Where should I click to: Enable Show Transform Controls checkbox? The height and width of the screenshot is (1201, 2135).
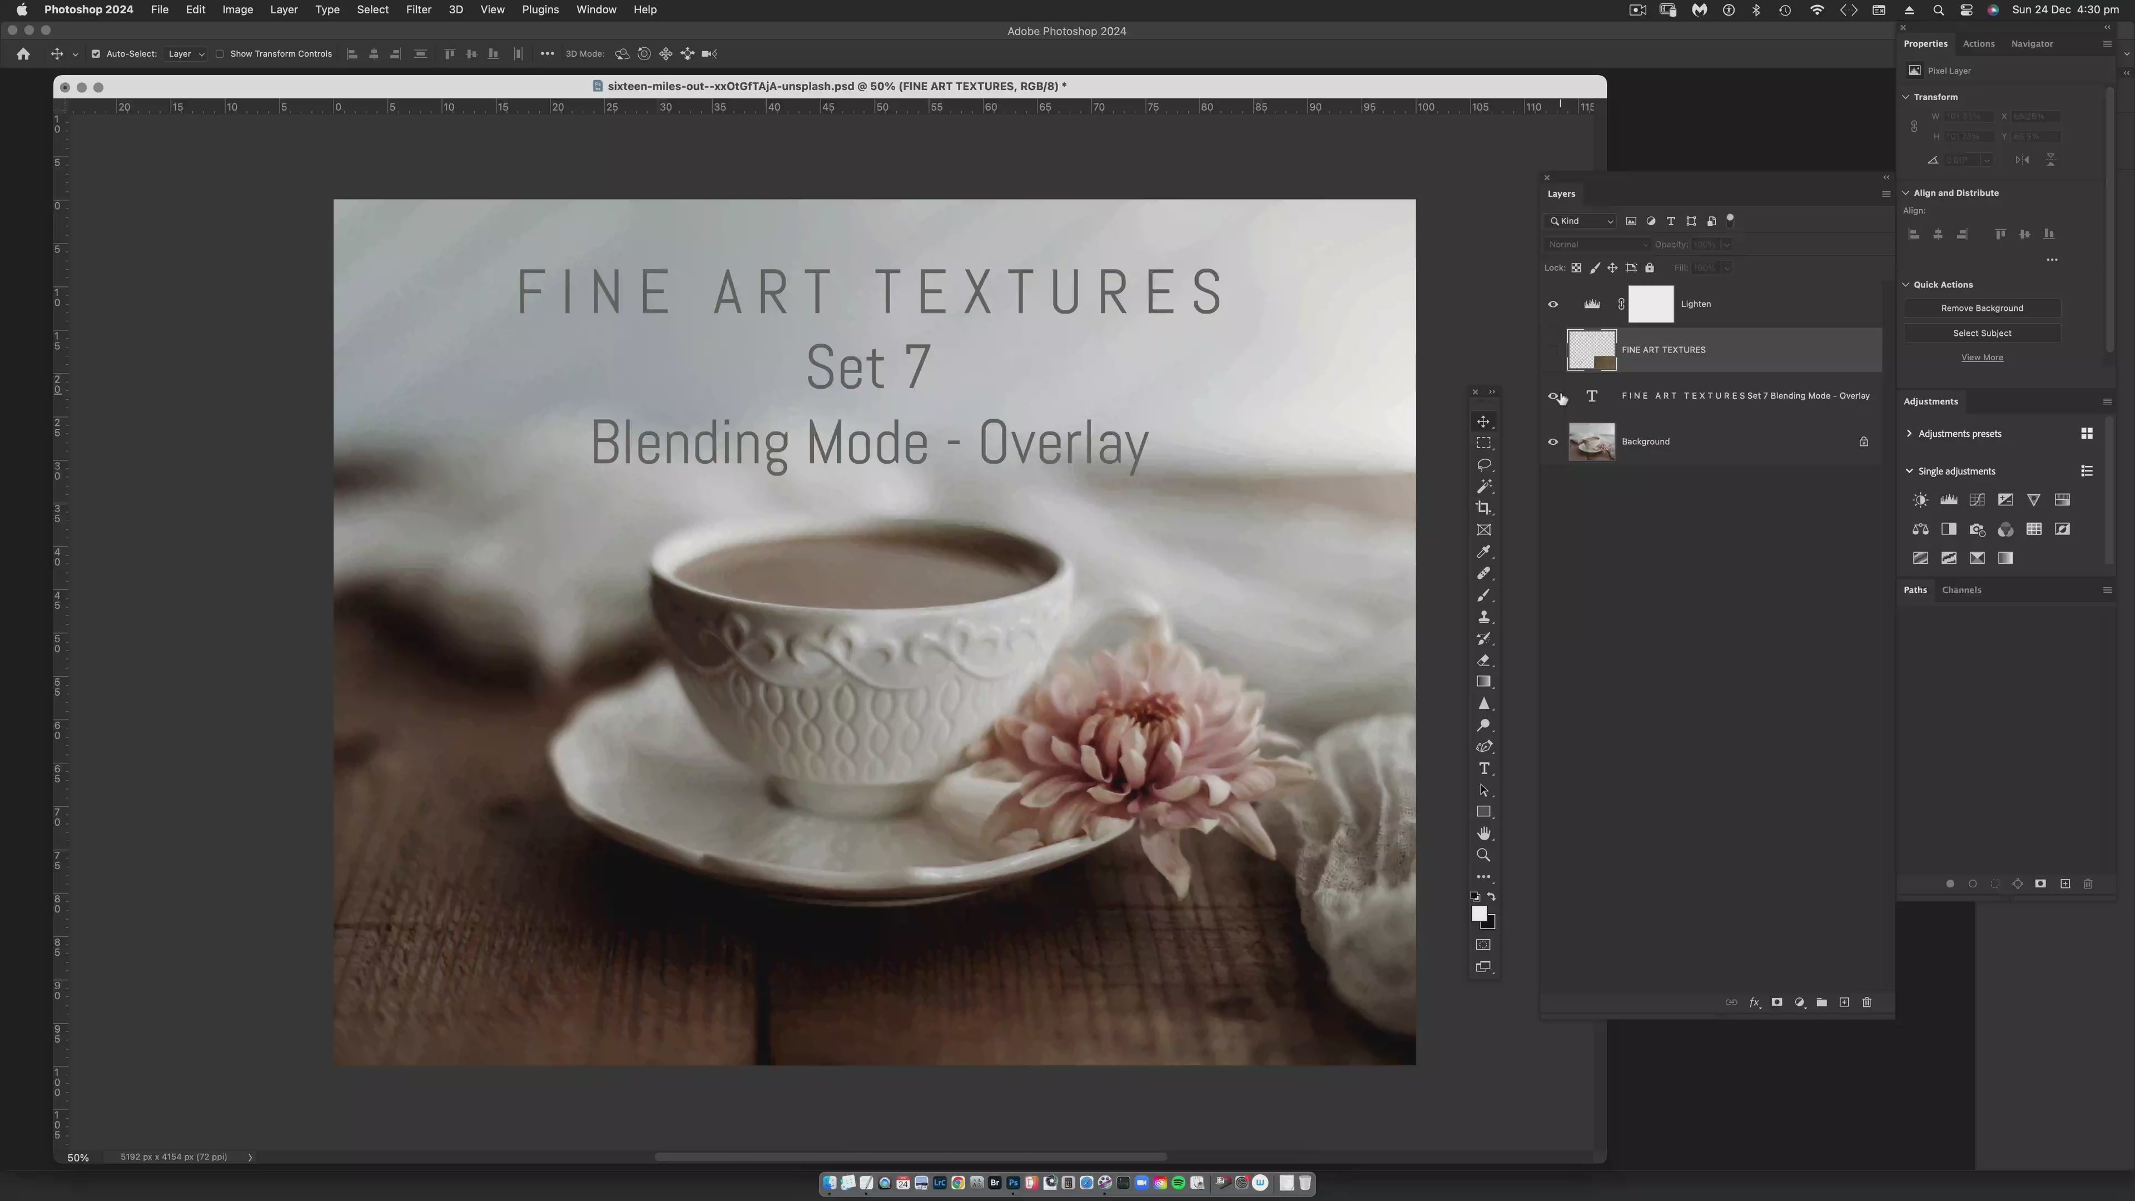tap(221, 54)
